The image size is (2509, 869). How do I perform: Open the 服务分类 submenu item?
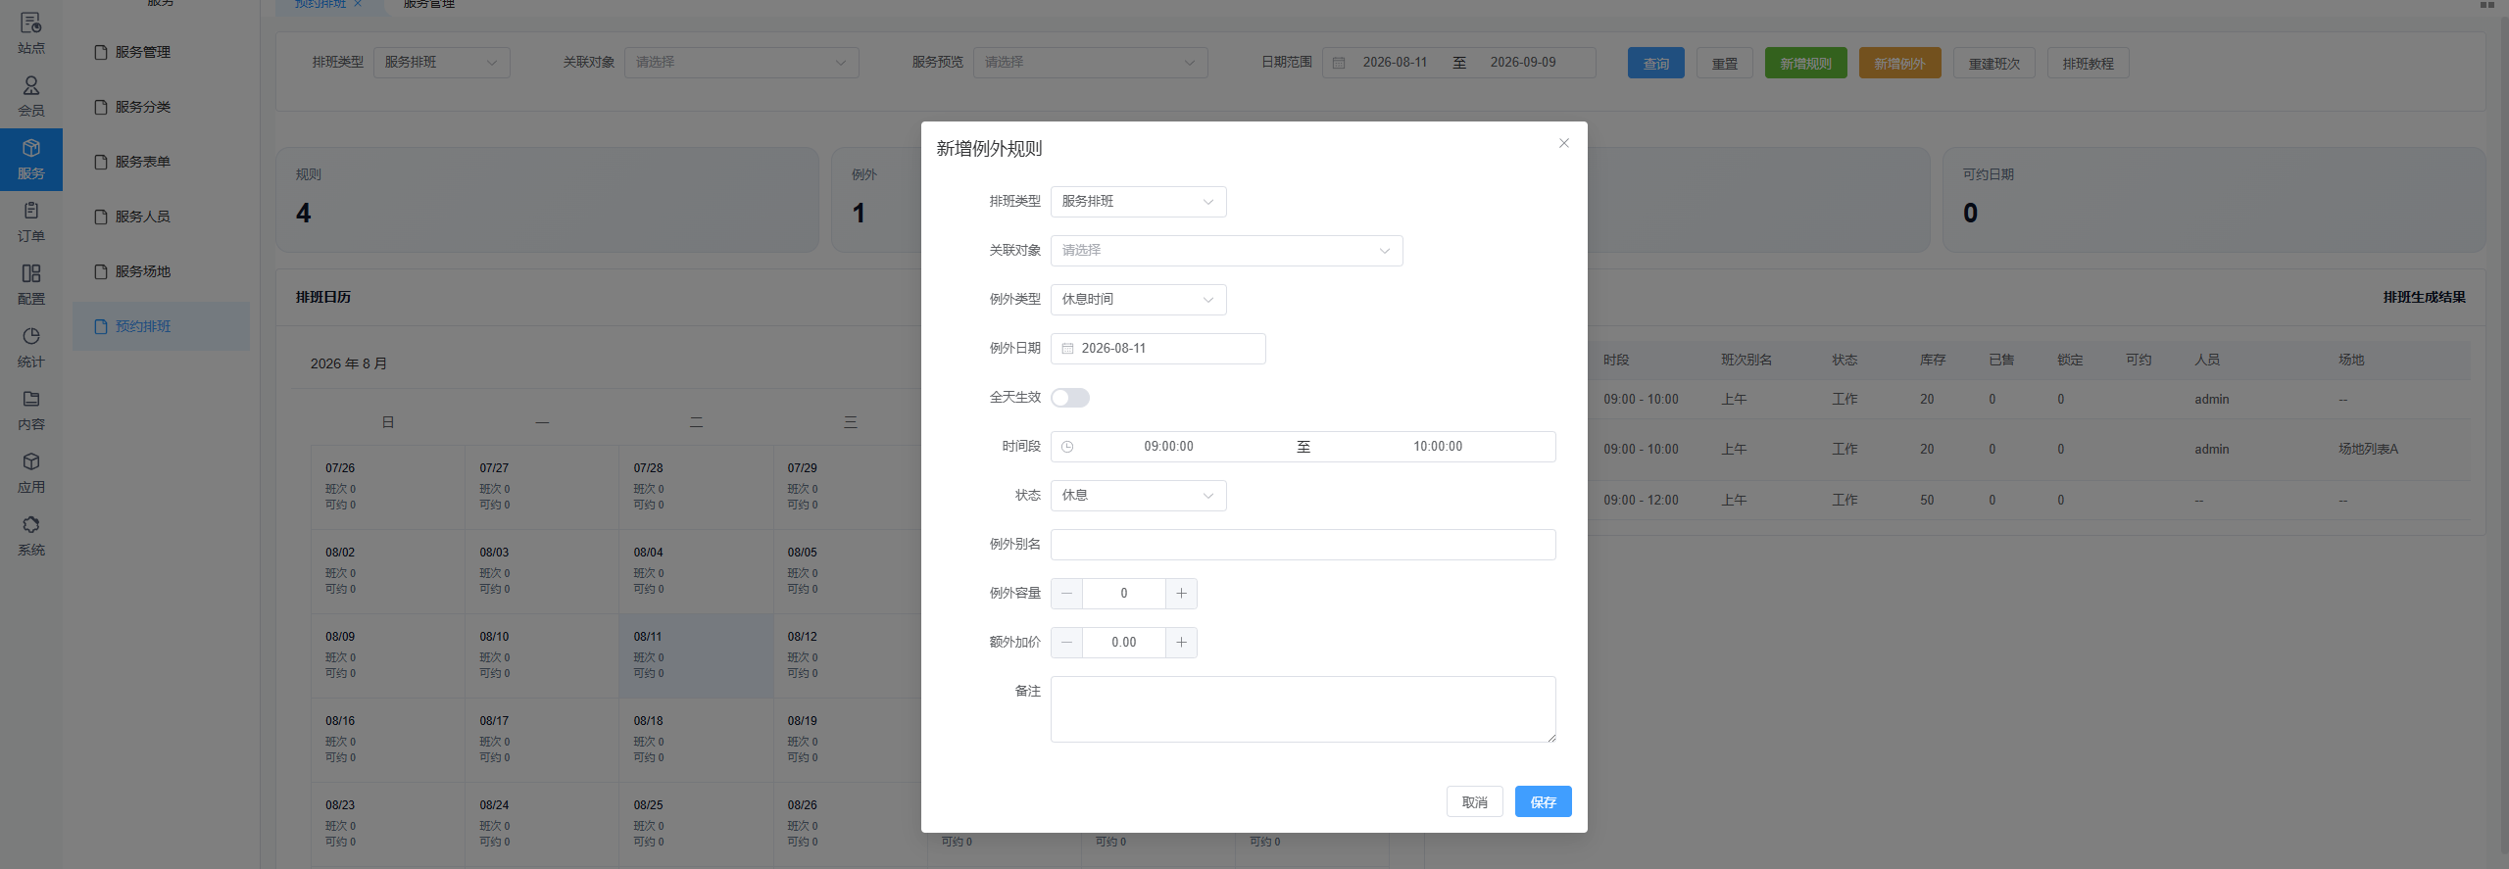coord(161,107)
